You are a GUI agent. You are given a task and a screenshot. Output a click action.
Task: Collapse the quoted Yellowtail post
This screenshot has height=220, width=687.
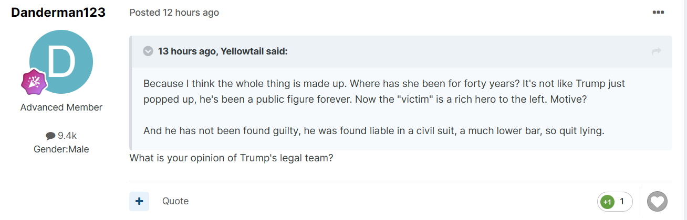tap(148, 51)
